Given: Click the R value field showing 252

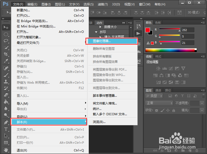Looking at the screenshot, I should click(x=188, y=30).
